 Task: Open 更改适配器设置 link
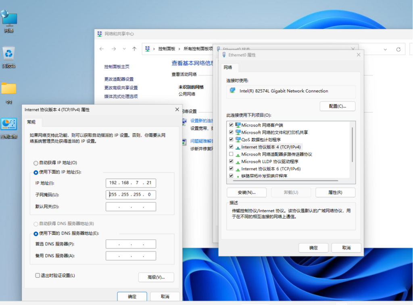tap(119, 79)
